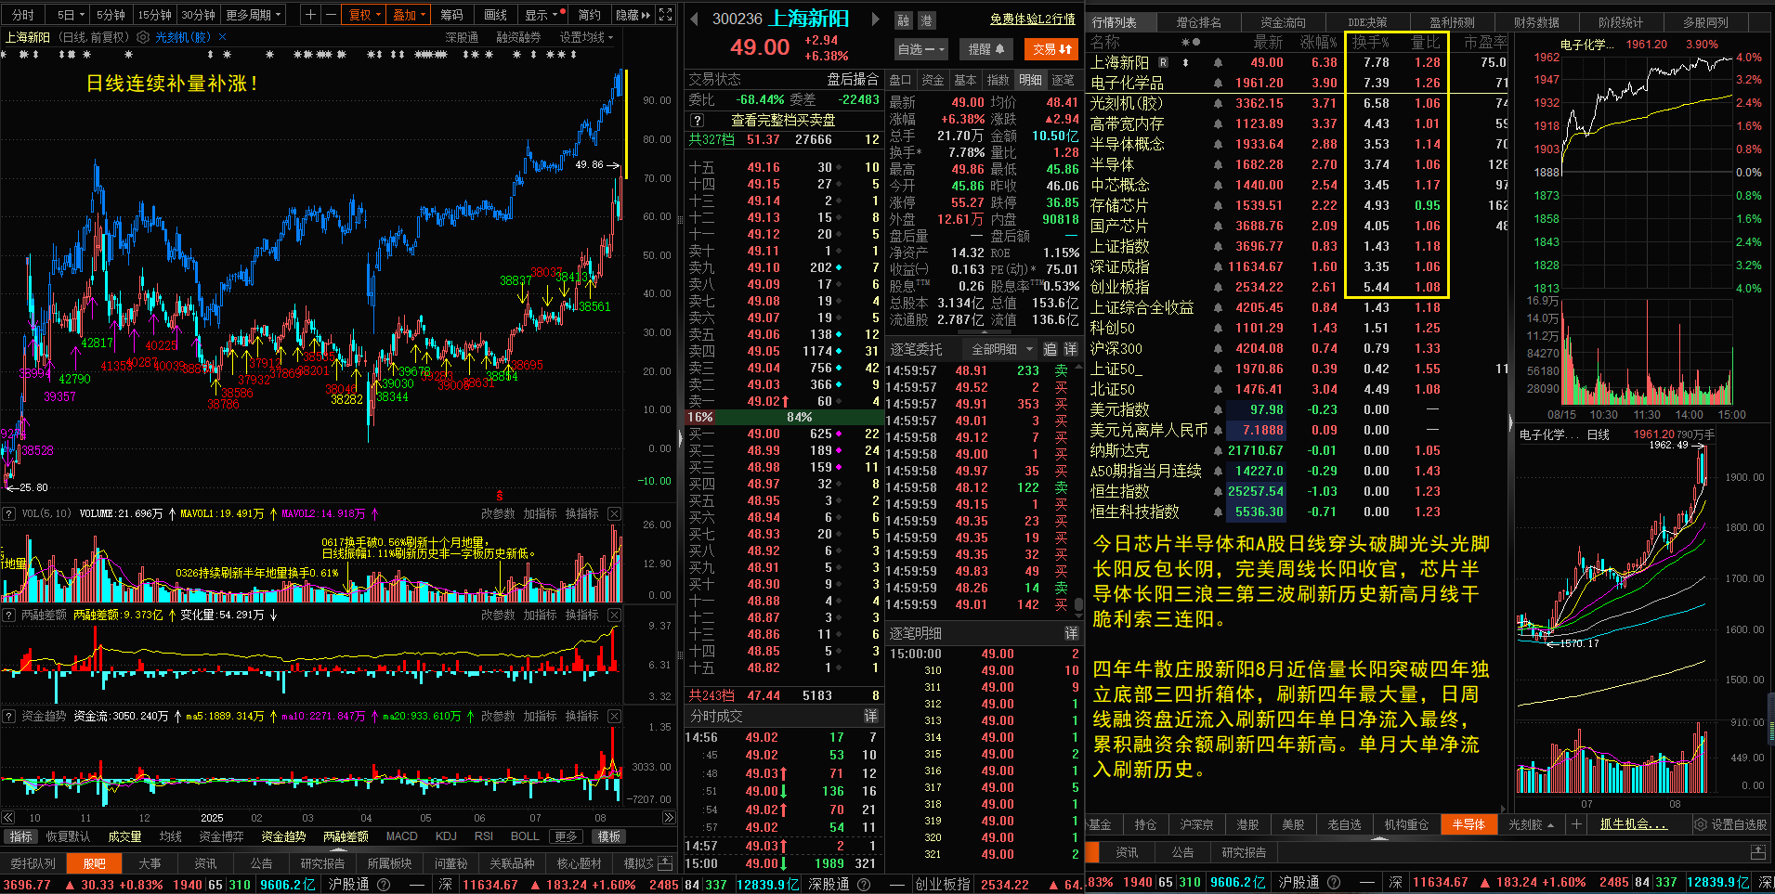
Task: Close the 两融差额 indicator sub-panel
Action: pyautogui.click(x=614, y=615)
